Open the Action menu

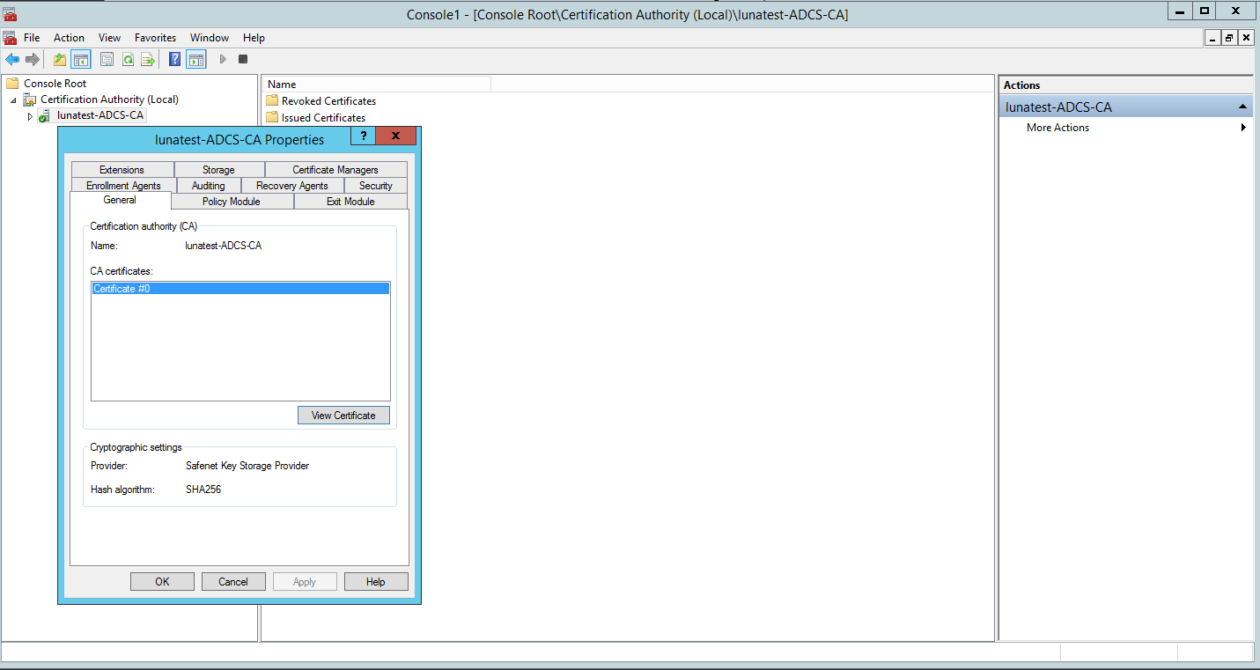pos(69,38)
